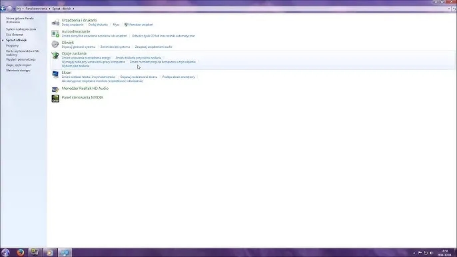Click the Action Center flag tray icon
This screenshot has height=257, width=457.
tap(420, 253)
